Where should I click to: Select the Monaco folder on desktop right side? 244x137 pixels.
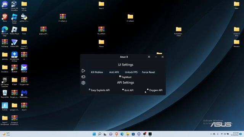pos(236,43)
